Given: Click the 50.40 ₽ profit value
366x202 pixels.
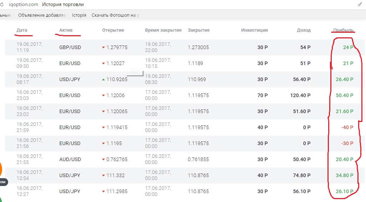Looking at the screenshot, I should 345,95.
